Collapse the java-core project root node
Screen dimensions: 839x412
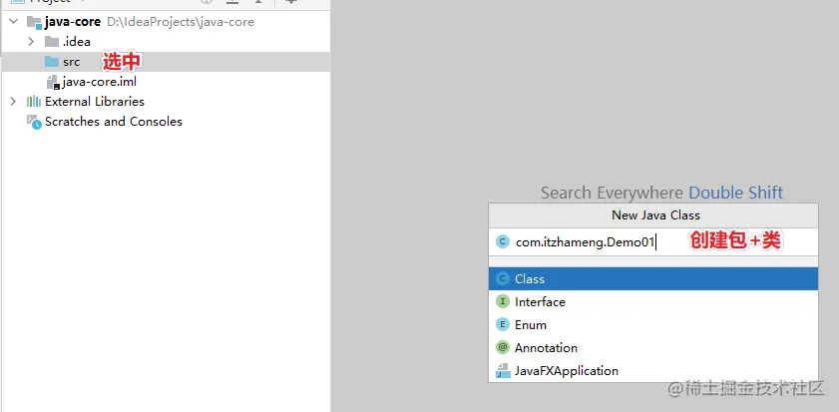tap(13, 22)
